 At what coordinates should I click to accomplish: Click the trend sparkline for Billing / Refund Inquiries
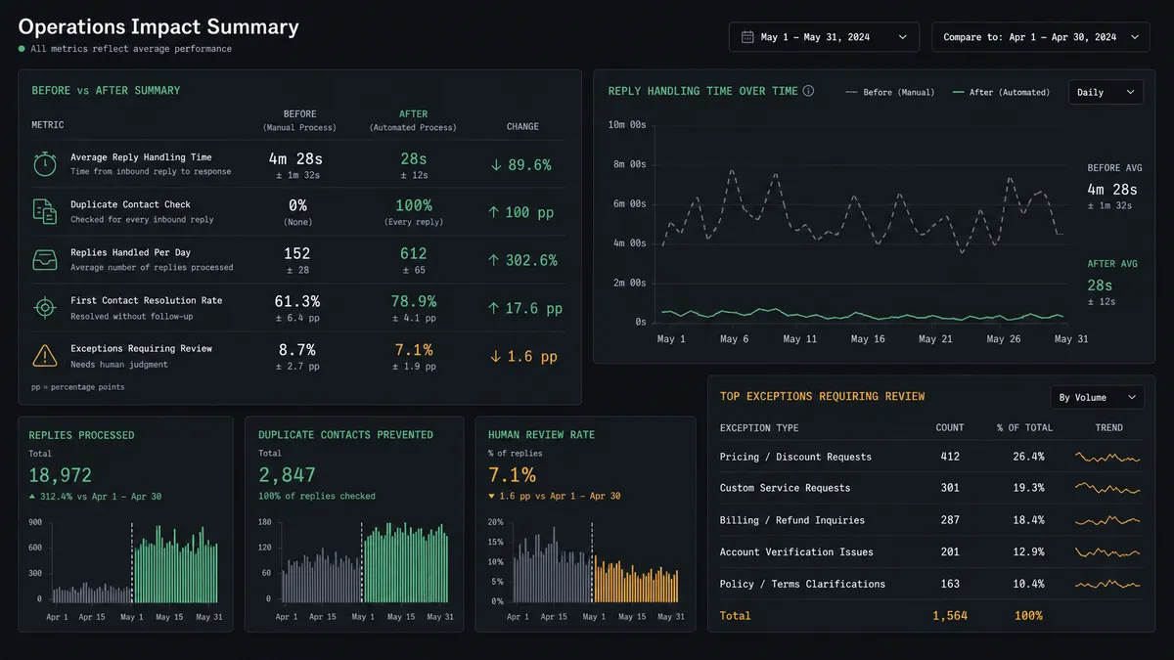click(x=1107, y=520)
